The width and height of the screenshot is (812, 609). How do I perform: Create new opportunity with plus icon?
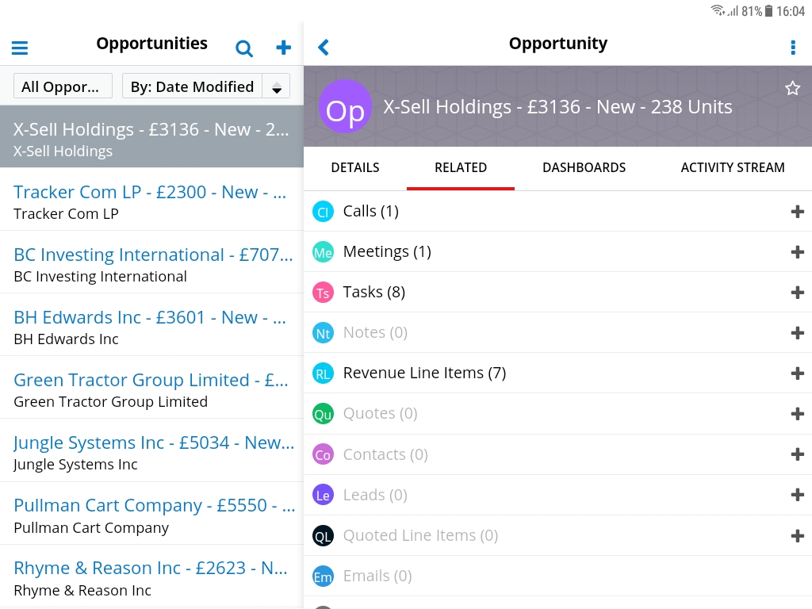point(283,48)
